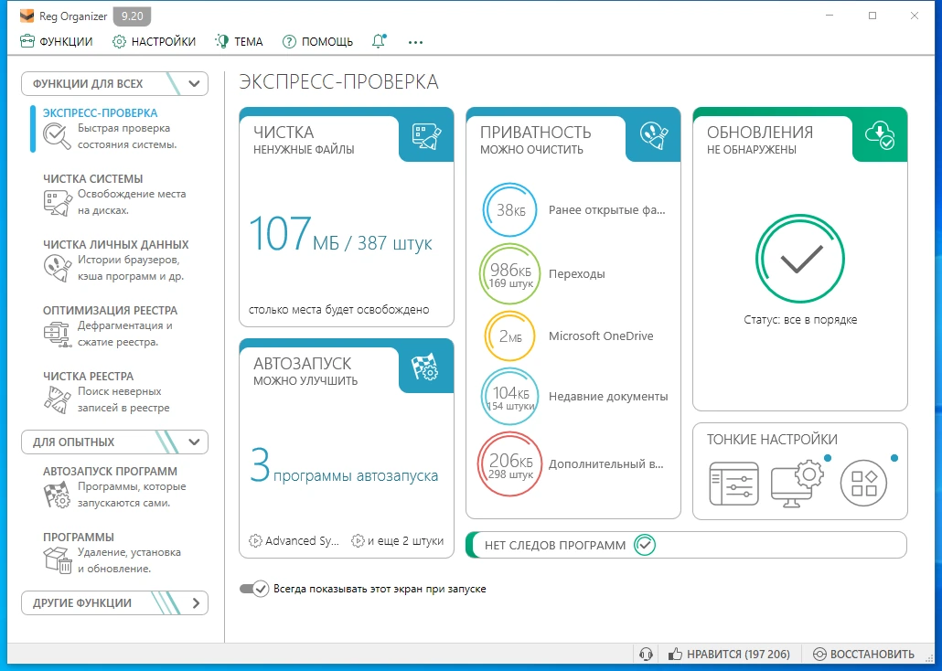This screenshot has height=671, width=942.
Task: Click the ВОССТАНОВИТЬ button
Action: (863, 655)
